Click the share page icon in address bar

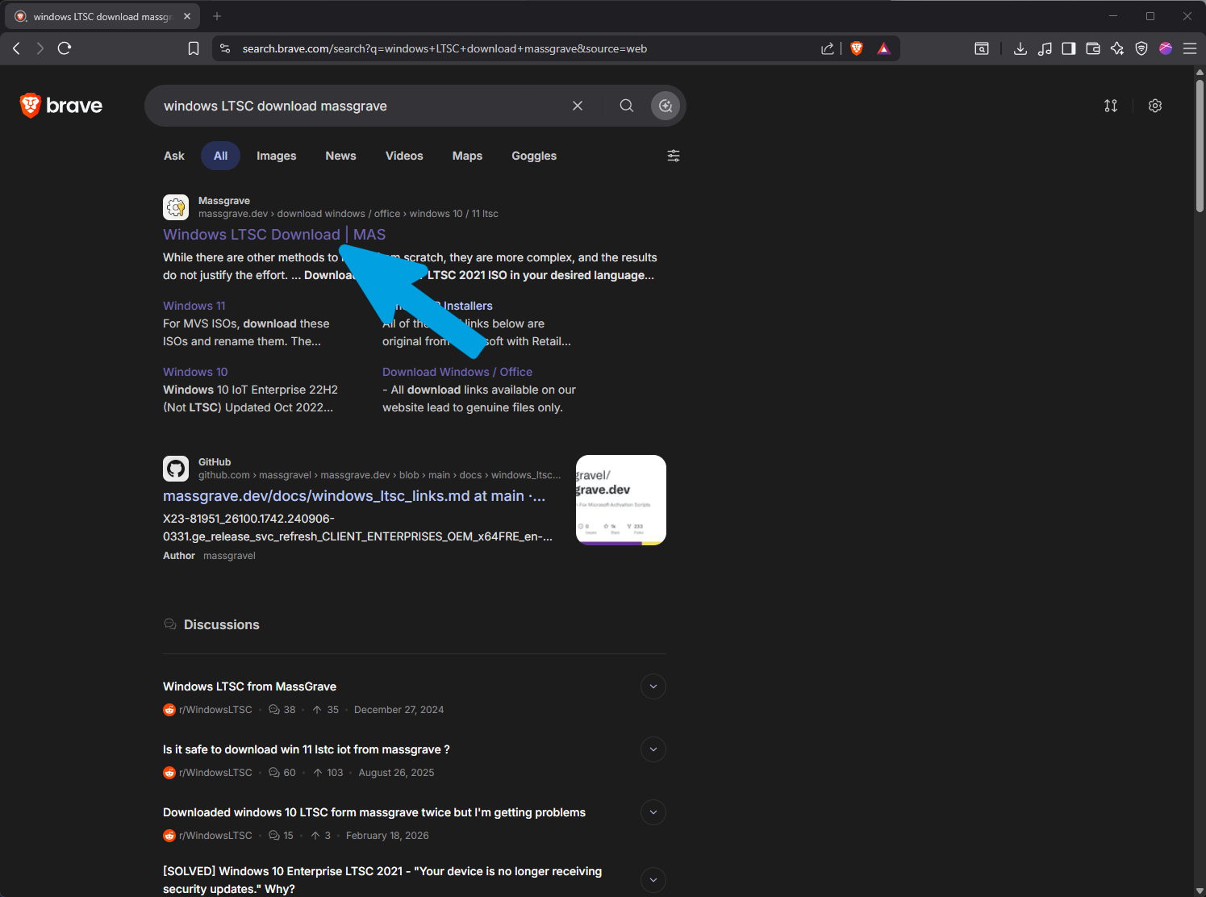point(828,48)
